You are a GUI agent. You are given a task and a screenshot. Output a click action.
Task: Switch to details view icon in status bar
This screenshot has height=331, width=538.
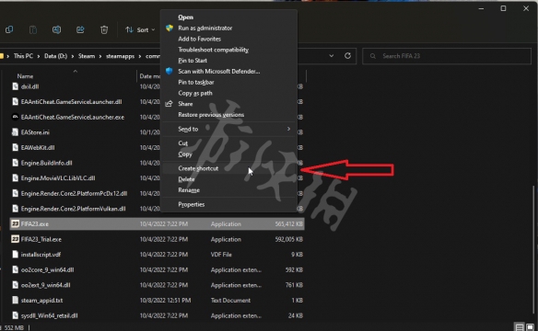[x=520, y=327]
